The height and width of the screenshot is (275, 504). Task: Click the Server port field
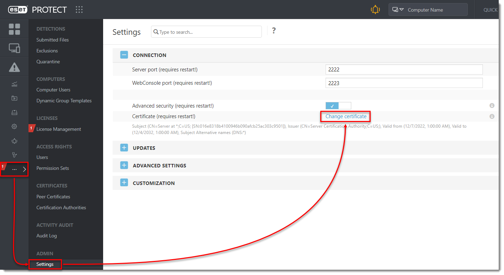(404, 70)
